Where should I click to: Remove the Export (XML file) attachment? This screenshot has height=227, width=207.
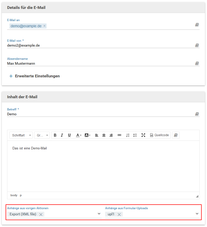(41, 215)
